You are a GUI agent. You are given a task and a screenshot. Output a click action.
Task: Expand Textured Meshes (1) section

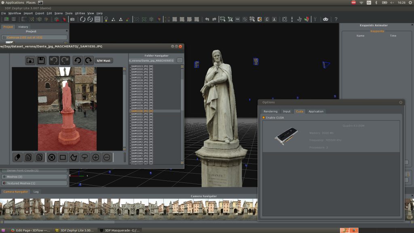pos(34,183)
